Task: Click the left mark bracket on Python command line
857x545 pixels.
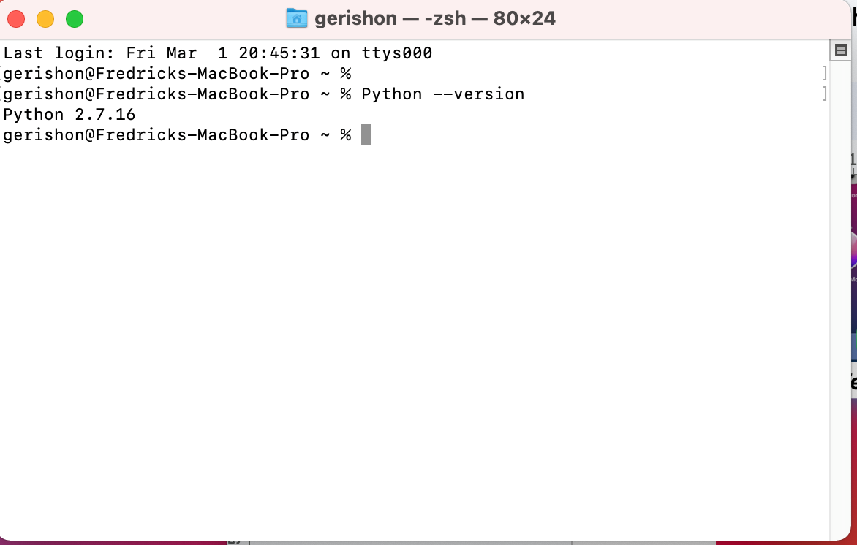Action: pos(2,94)
